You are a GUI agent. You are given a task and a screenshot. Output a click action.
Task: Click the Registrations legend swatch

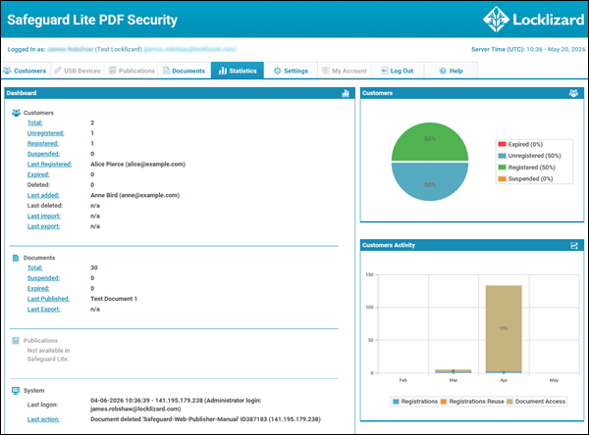click(396, 402)
